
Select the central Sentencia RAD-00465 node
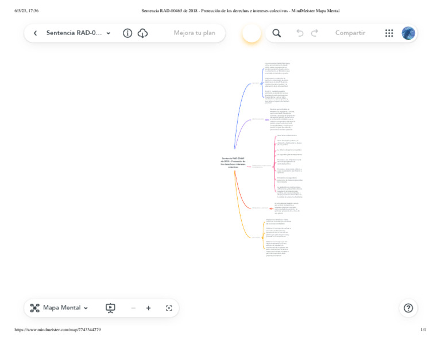point(233,163)
